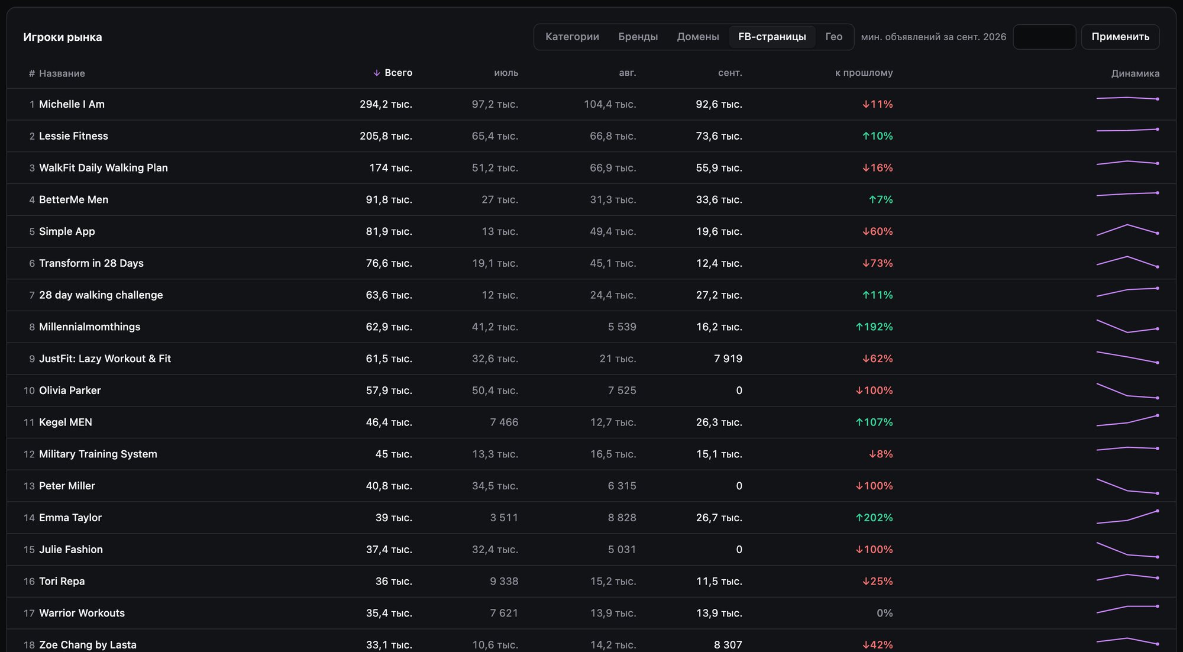
Task: Click the minimum ads input field
Action: [x=1044, y=37]
